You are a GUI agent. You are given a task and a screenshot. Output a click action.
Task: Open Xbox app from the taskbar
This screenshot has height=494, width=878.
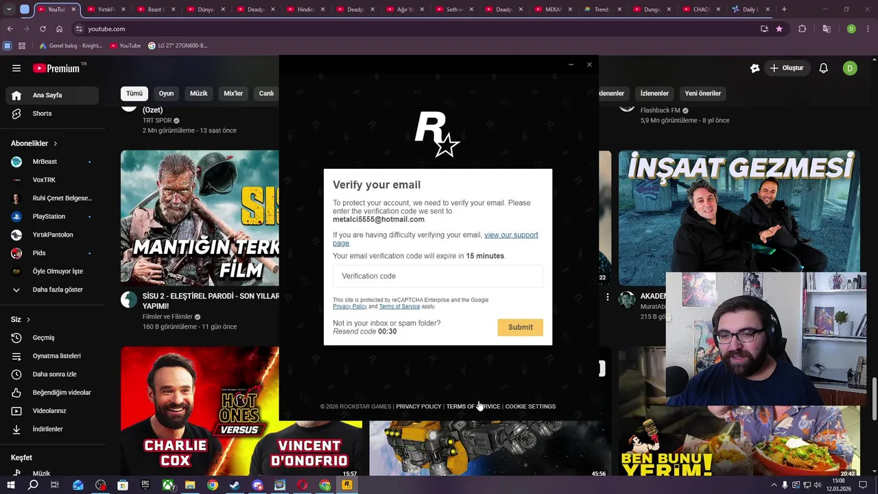(168, 485)
